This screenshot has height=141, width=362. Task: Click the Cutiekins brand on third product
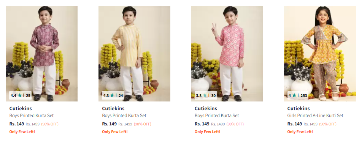pos(206,108)
